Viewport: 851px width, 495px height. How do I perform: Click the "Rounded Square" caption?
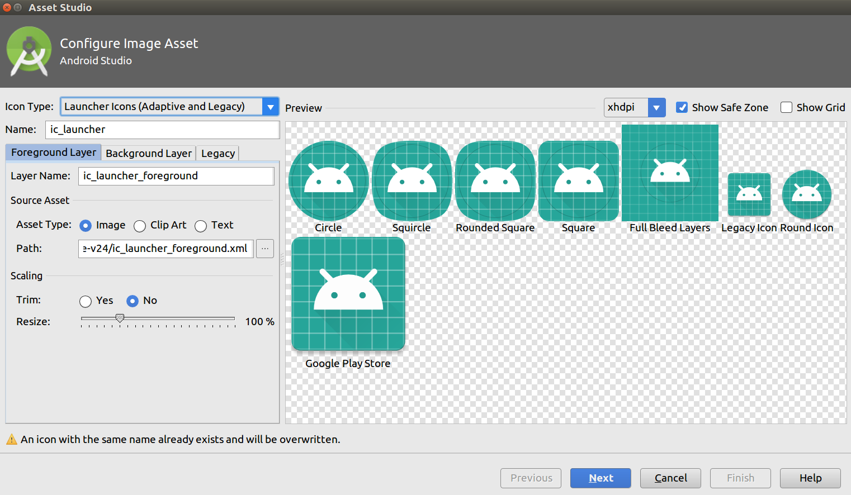(495, 228)
